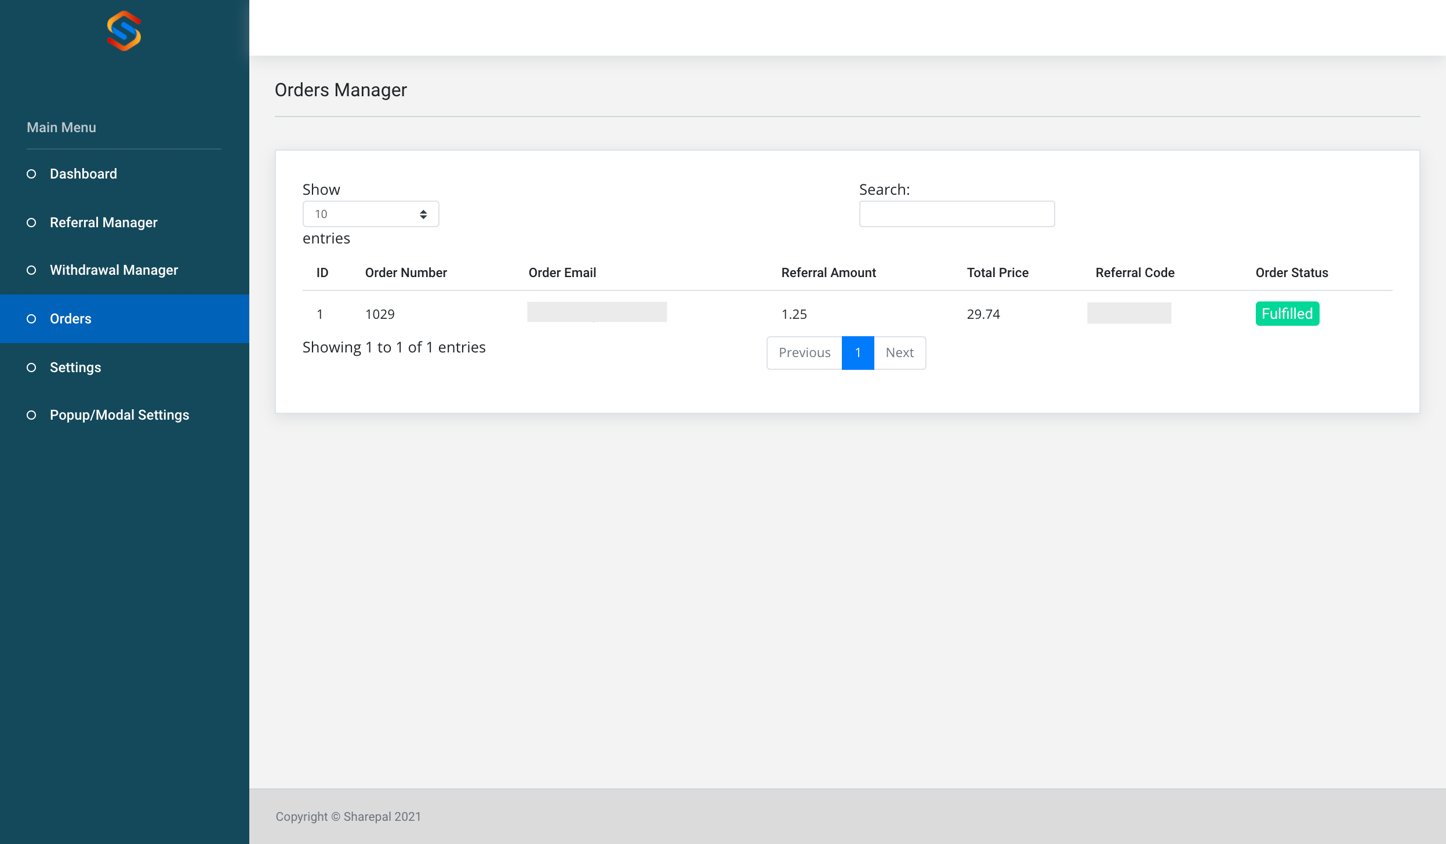Click the circle icon beside Dashboard

[x=31, y=174]
